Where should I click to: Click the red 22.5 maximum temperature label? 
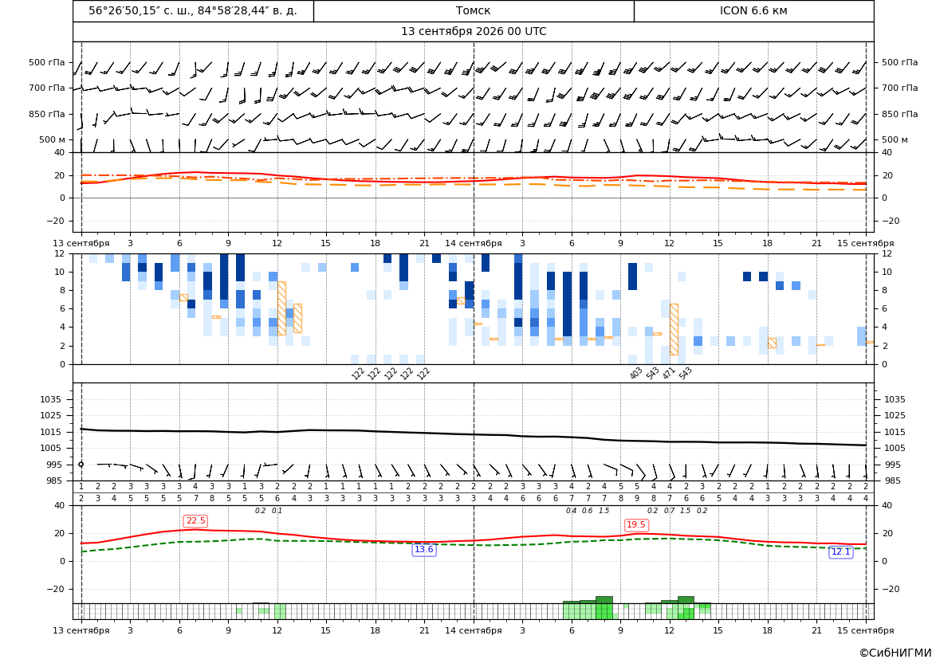[x=195, y=520]
